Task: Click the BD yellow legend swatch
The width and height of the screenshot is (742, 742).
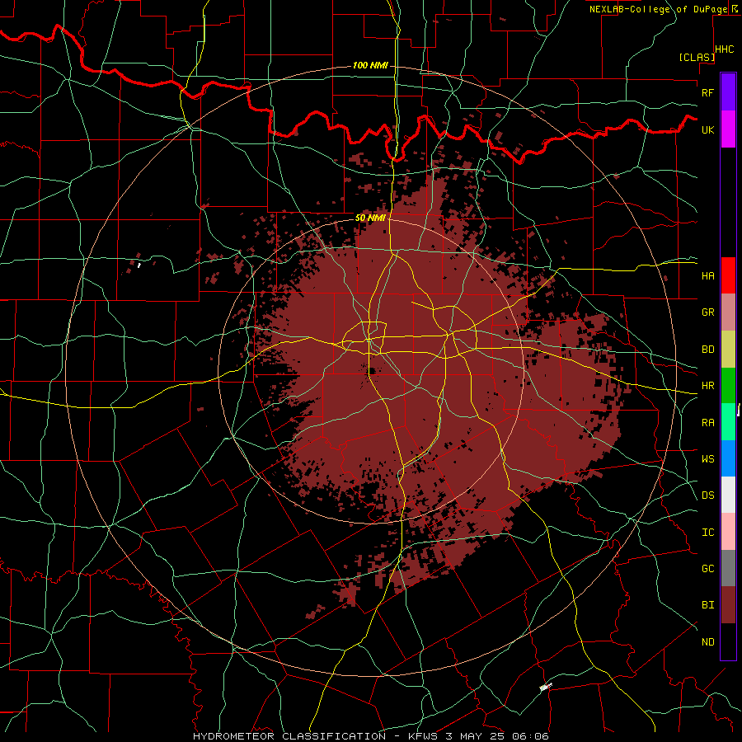Action: (728, 350)
